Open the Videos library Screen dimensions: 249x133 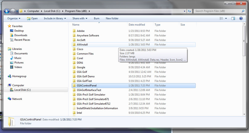coord(18,67)
